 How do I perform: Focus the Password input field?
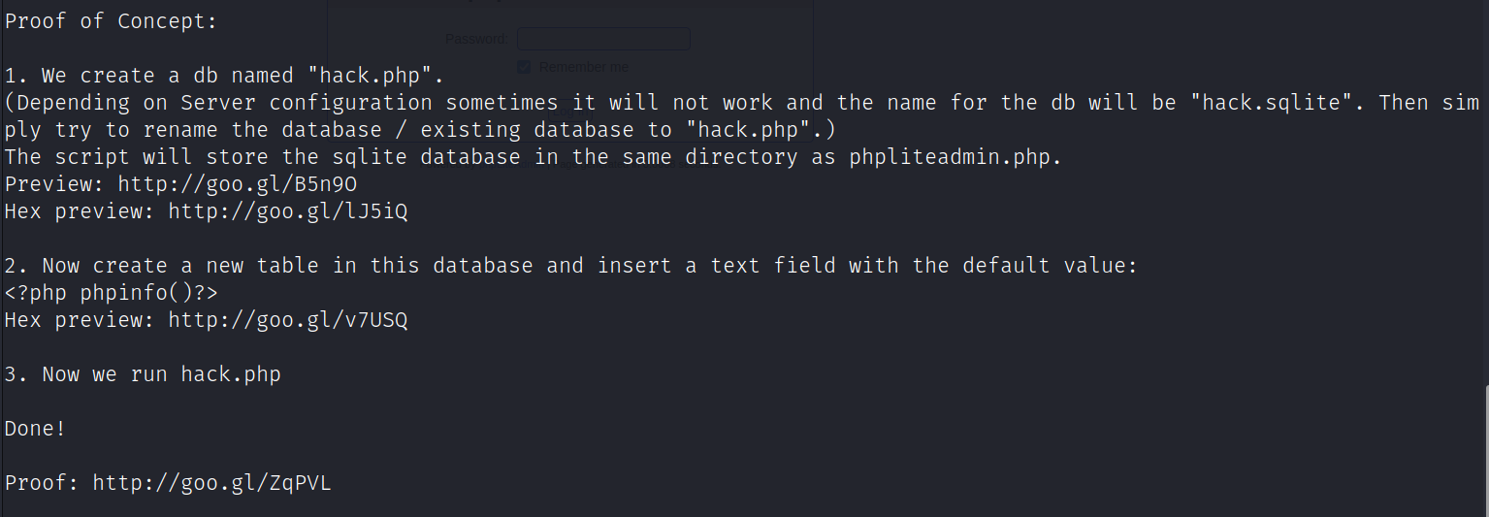(603, 39)
